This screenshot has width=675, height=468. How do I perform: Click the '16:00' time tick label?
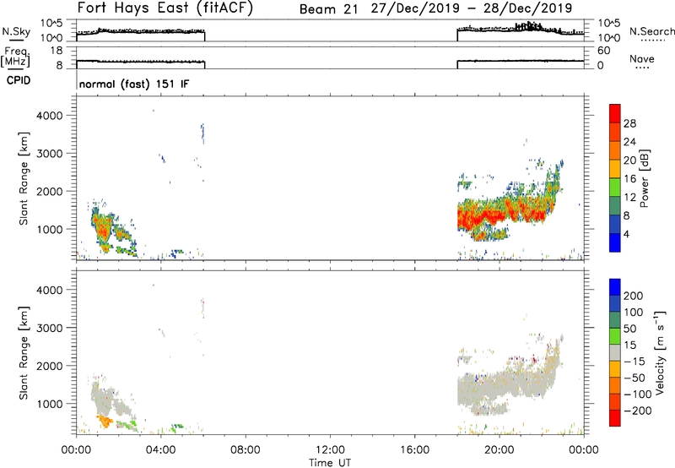point(414,450)
